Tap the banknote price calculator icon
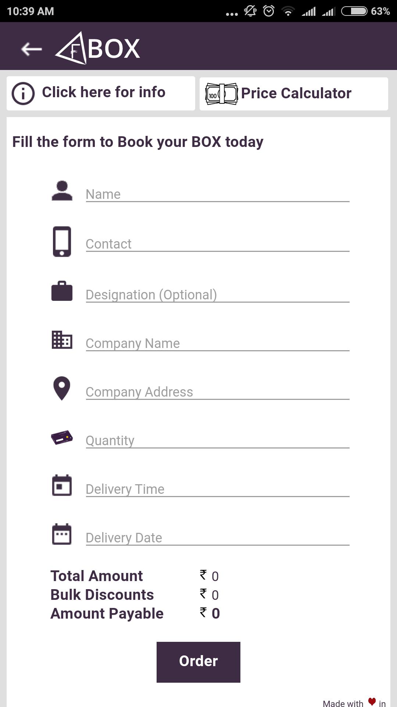This screenshot has height=707, width=397. pos(221,94)
